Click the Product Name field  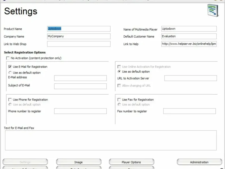tap(79, 29)
